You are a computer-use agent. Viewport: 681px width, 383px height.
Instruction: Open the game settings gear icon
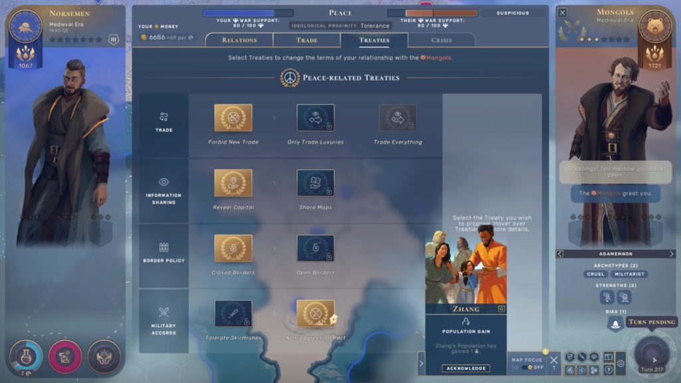pyautogui.click(x=620, y=364)
